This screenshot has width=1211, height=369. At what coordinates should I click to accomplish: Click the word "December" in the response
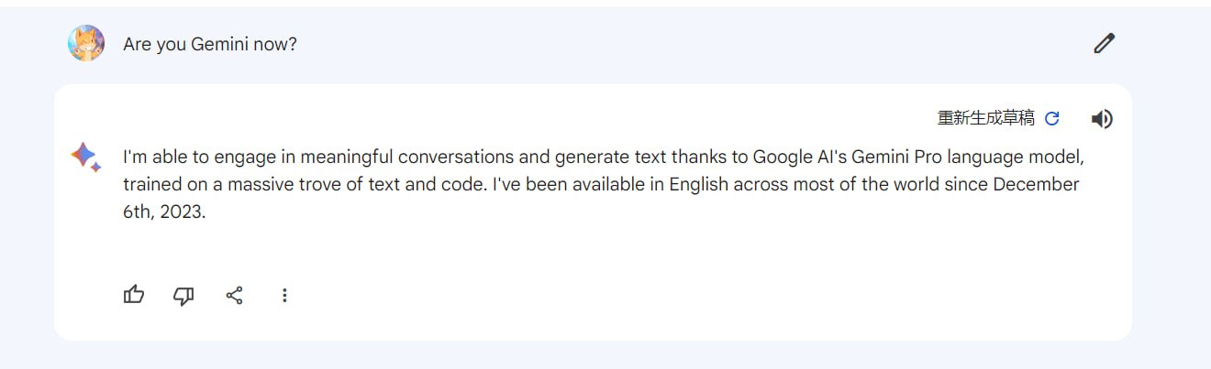point(1036,184)
